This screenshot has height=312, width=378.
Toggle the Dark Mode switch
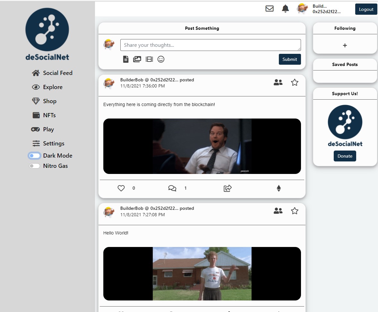point(34,156)
